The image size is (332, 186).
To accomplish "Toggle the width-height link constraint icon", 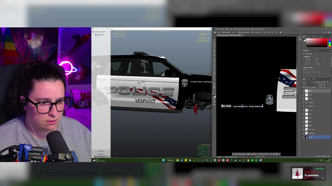I will [x=304, y=60].
